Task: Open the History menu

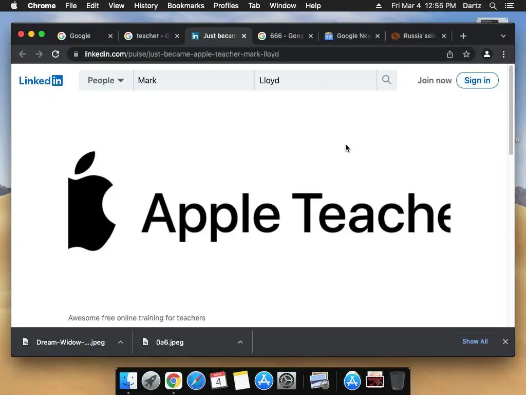Action: click(146, 6)
